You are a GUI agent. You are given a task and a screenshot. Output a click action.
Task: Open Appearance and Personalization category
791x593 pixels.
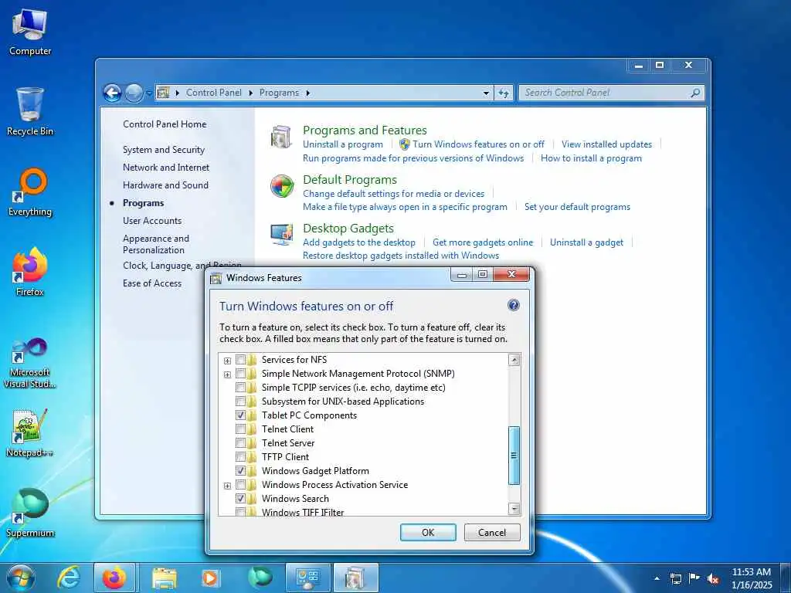point(156,244)
